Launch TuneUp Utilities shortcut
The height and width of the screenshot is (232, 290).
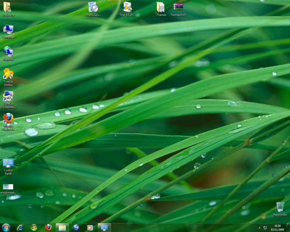click(x=8, y=74)
